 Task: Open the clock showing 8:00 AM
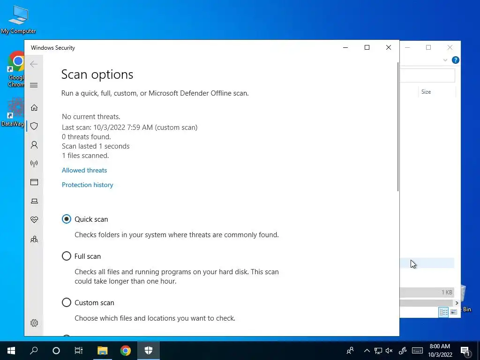[440, 351]
